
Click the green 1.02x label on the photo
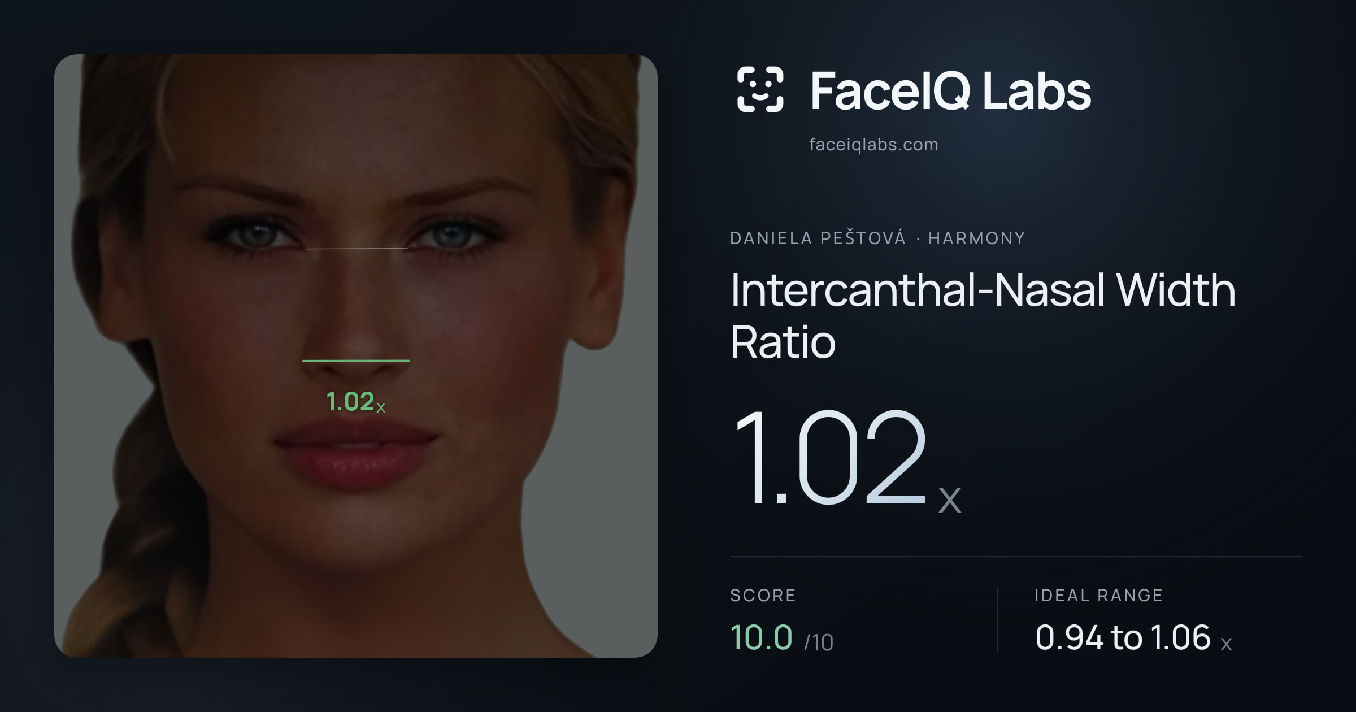point(356,402)
